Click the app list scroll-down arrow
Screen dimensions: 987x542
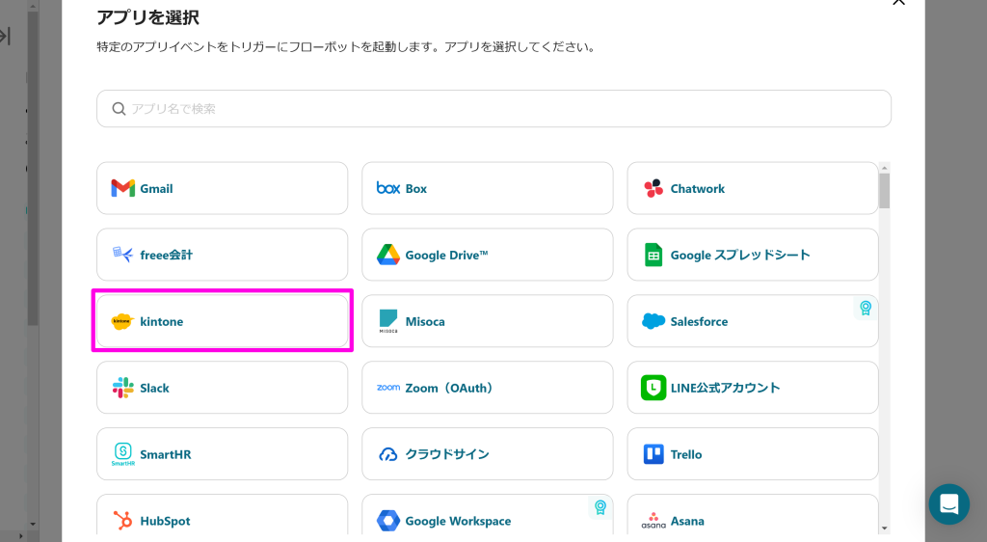tap(885, 528)
